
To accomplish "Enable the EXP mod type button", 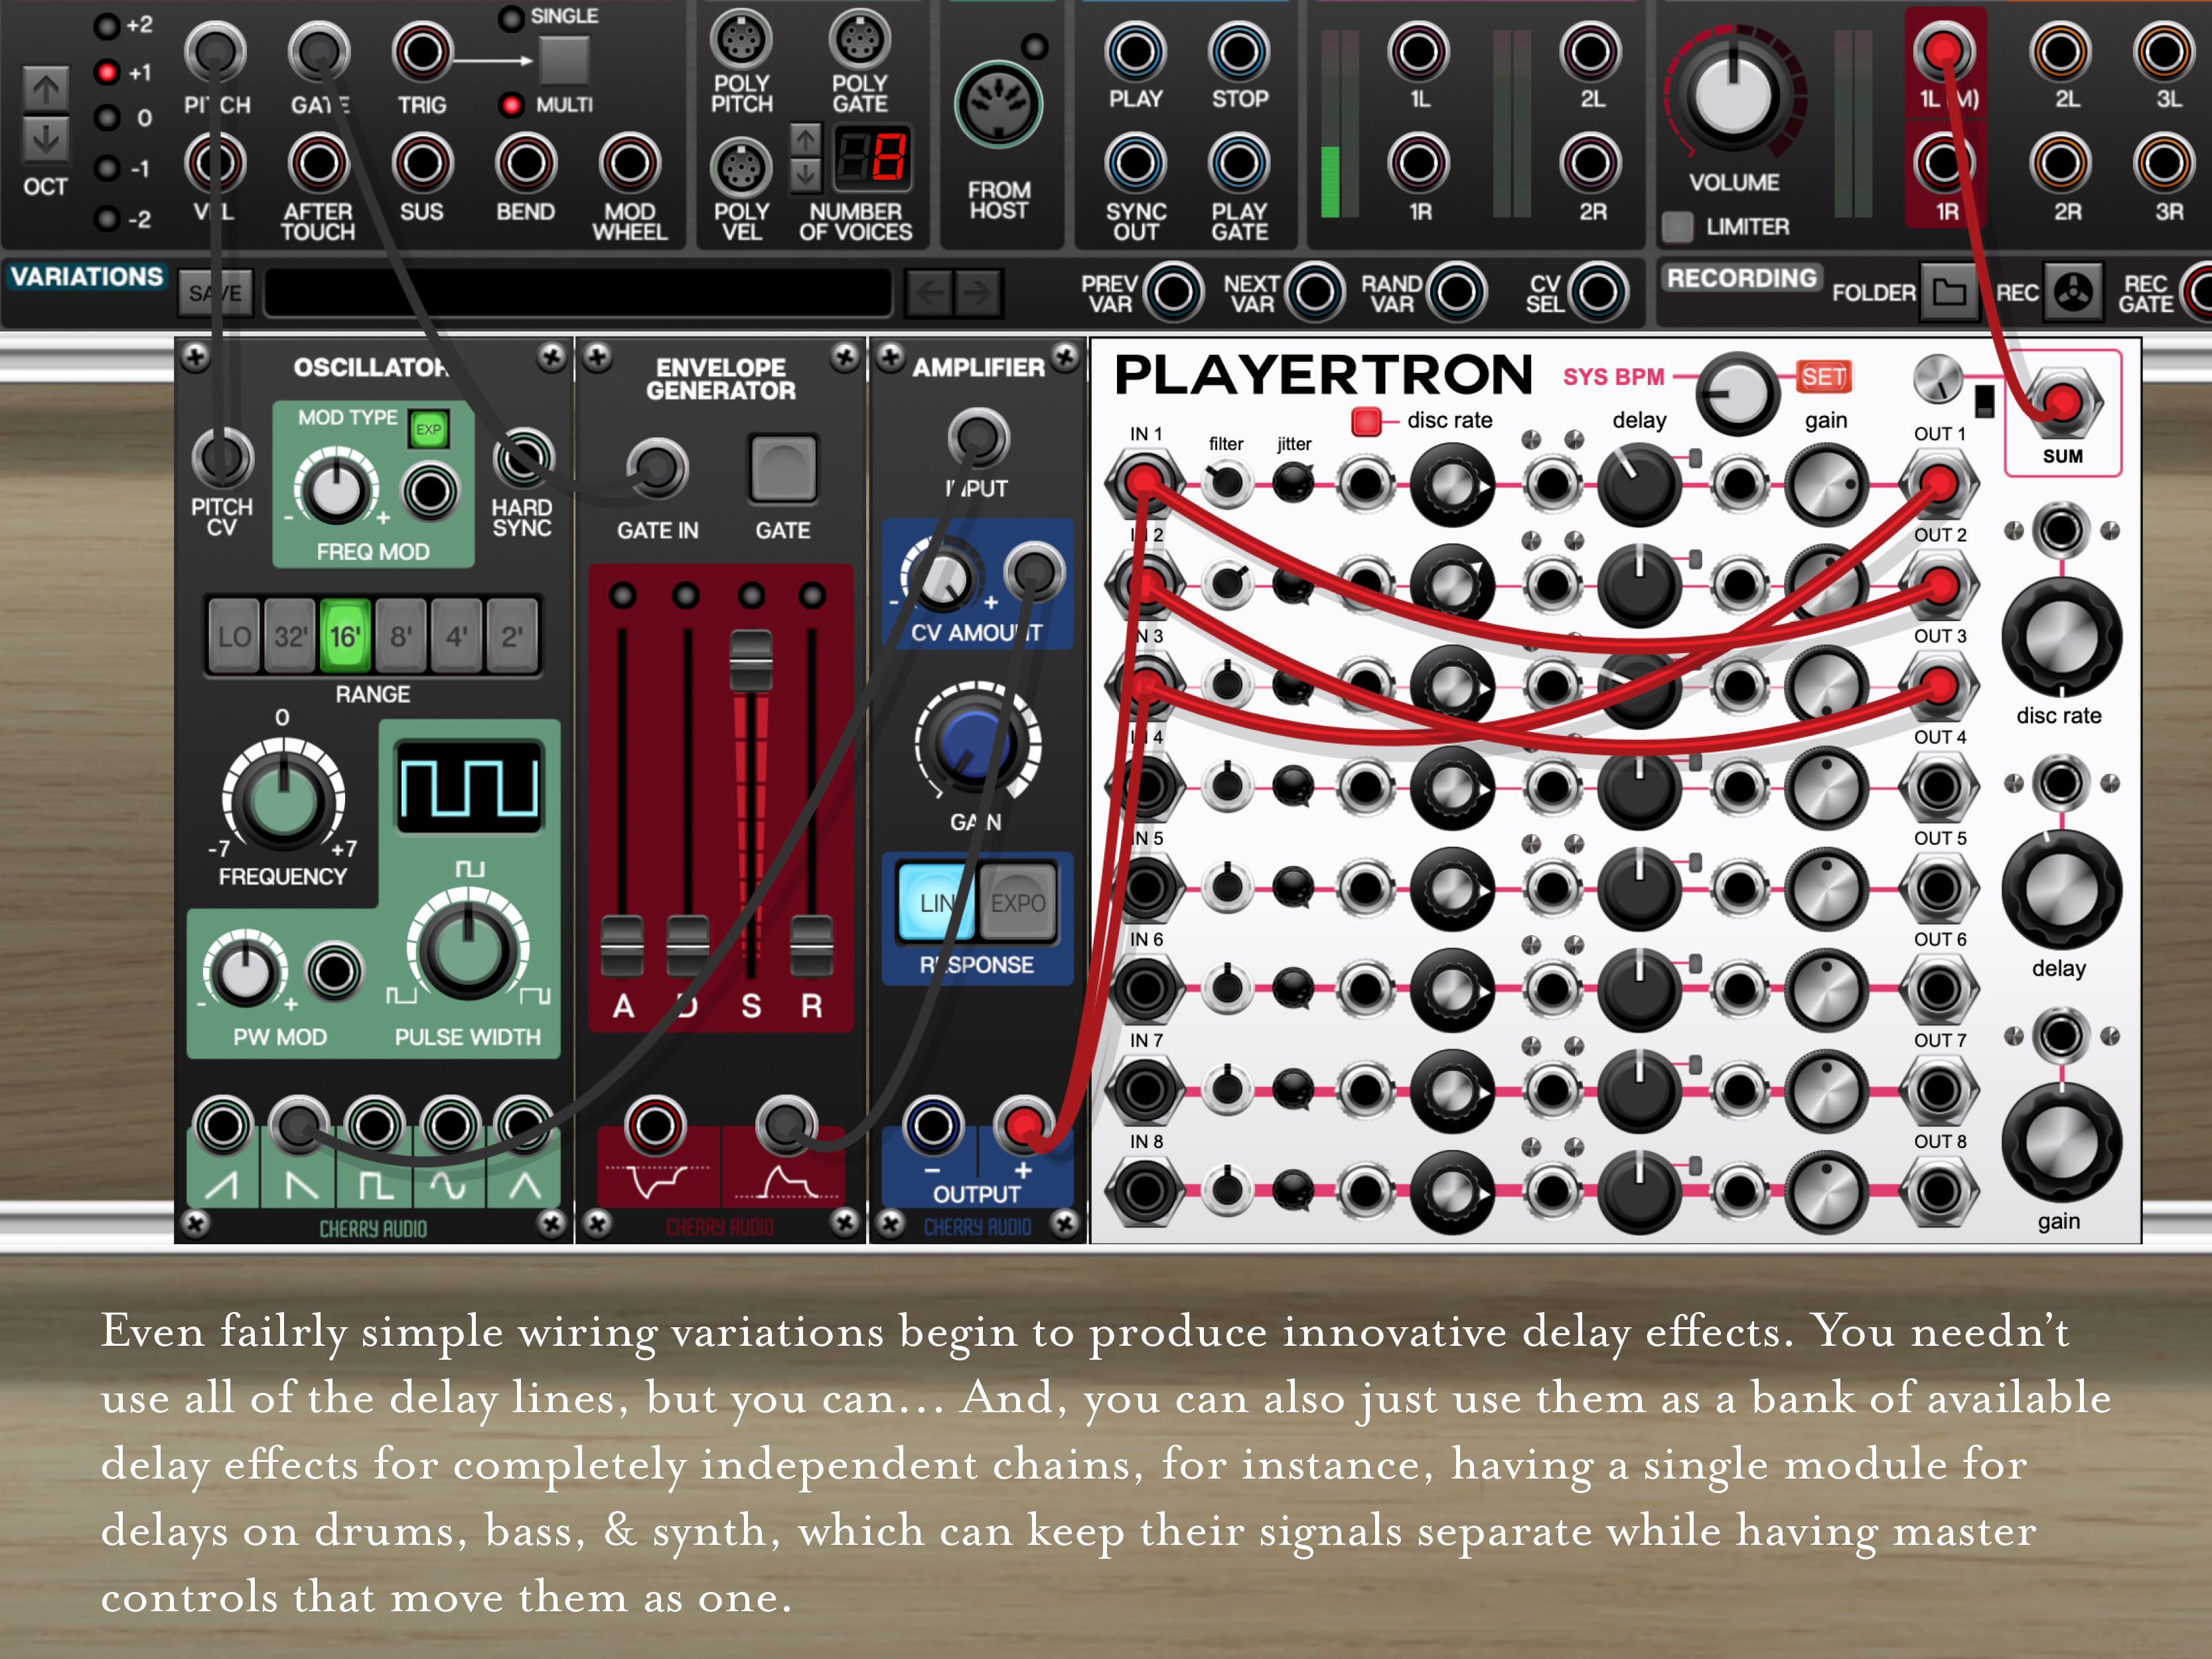I will [x=428, y=430].
